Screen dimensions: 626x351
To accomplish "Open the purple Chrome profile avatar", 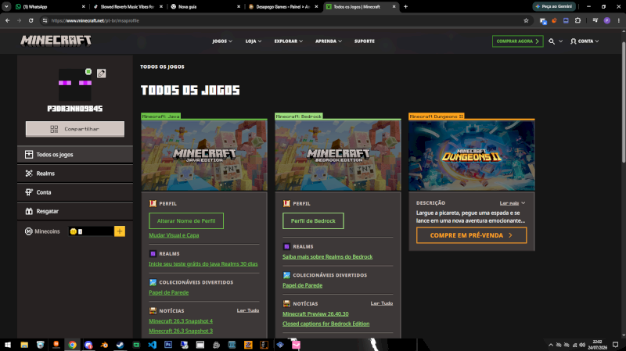I will pyautogui.click(x=607, y=21).
